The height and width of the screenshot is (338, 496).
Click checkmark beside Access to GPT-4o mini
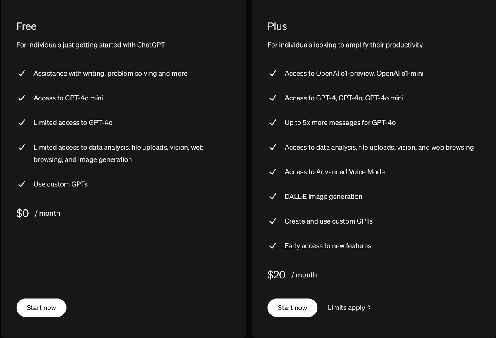pyautogui.click(x=21, y=98)
